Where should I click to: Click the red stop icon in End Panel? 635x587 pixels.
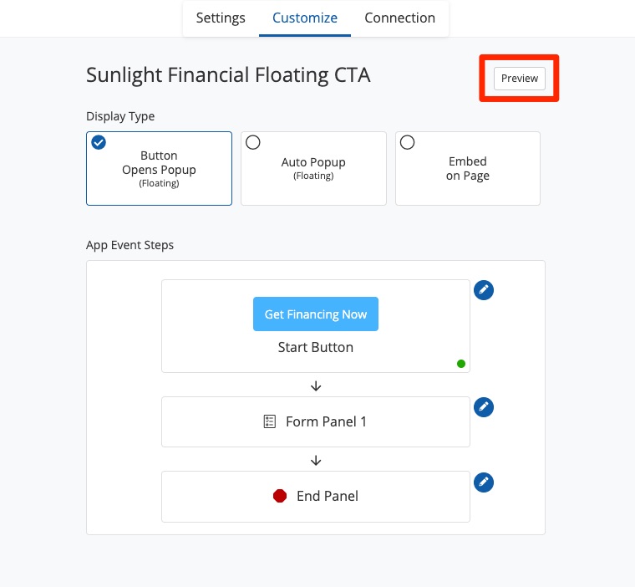pos(281,496)
